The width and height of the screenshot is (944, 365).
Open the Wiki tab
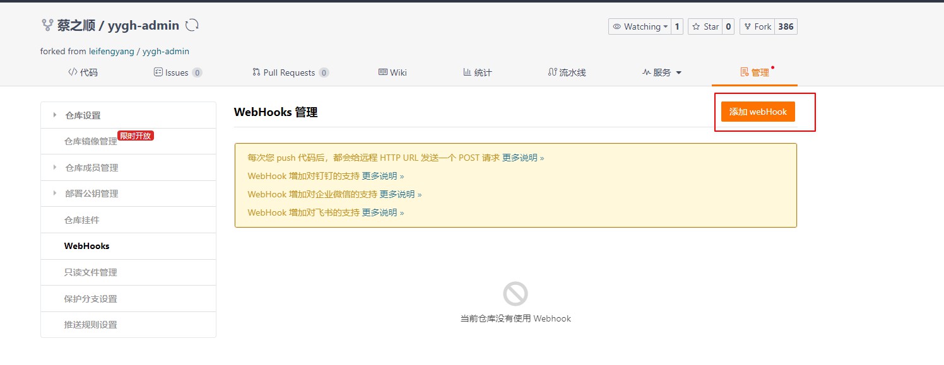tap(392, 72)
